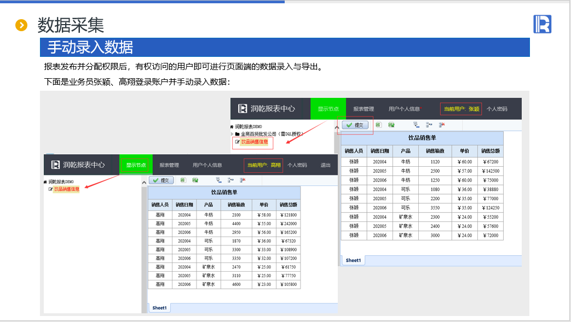Select 饮品销售信息 in 高翔's tree panel
Image resolution: width=571 pixels, height=322 pixels.
coord(66,189)
